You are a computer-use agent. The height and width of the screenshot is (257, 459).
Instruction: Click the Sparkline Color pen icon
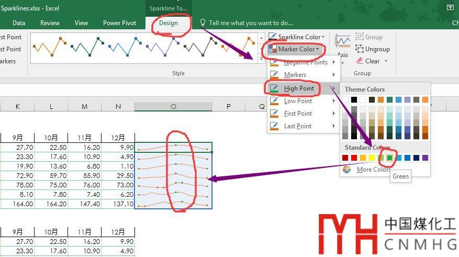click(273, 37)
